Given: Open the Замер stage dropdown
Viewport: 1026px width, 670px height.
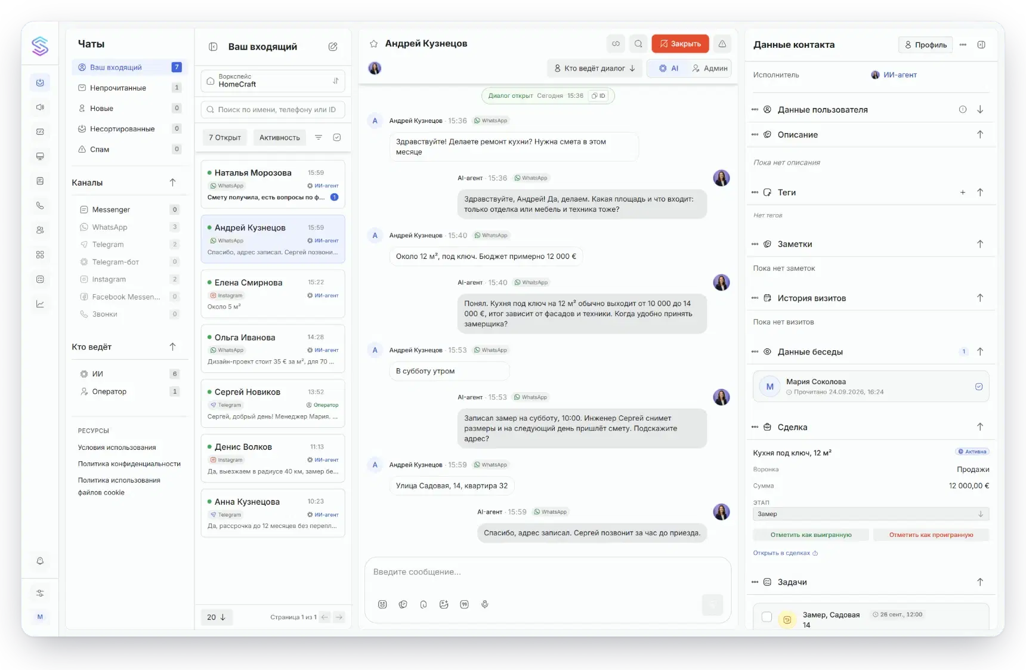Looking at the screenshot, I should tap(871, 514).
